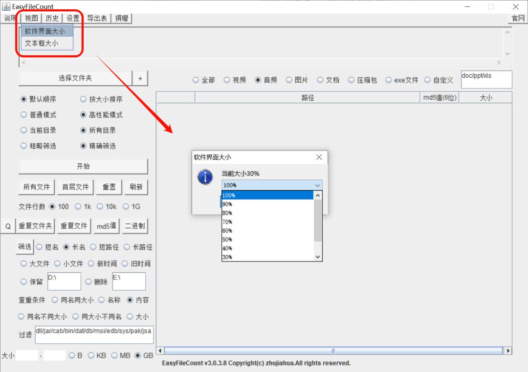The width and height of the screenshot is (528, 372).
Task: Click the info icon in the size dialog
Action: [205, 177]
